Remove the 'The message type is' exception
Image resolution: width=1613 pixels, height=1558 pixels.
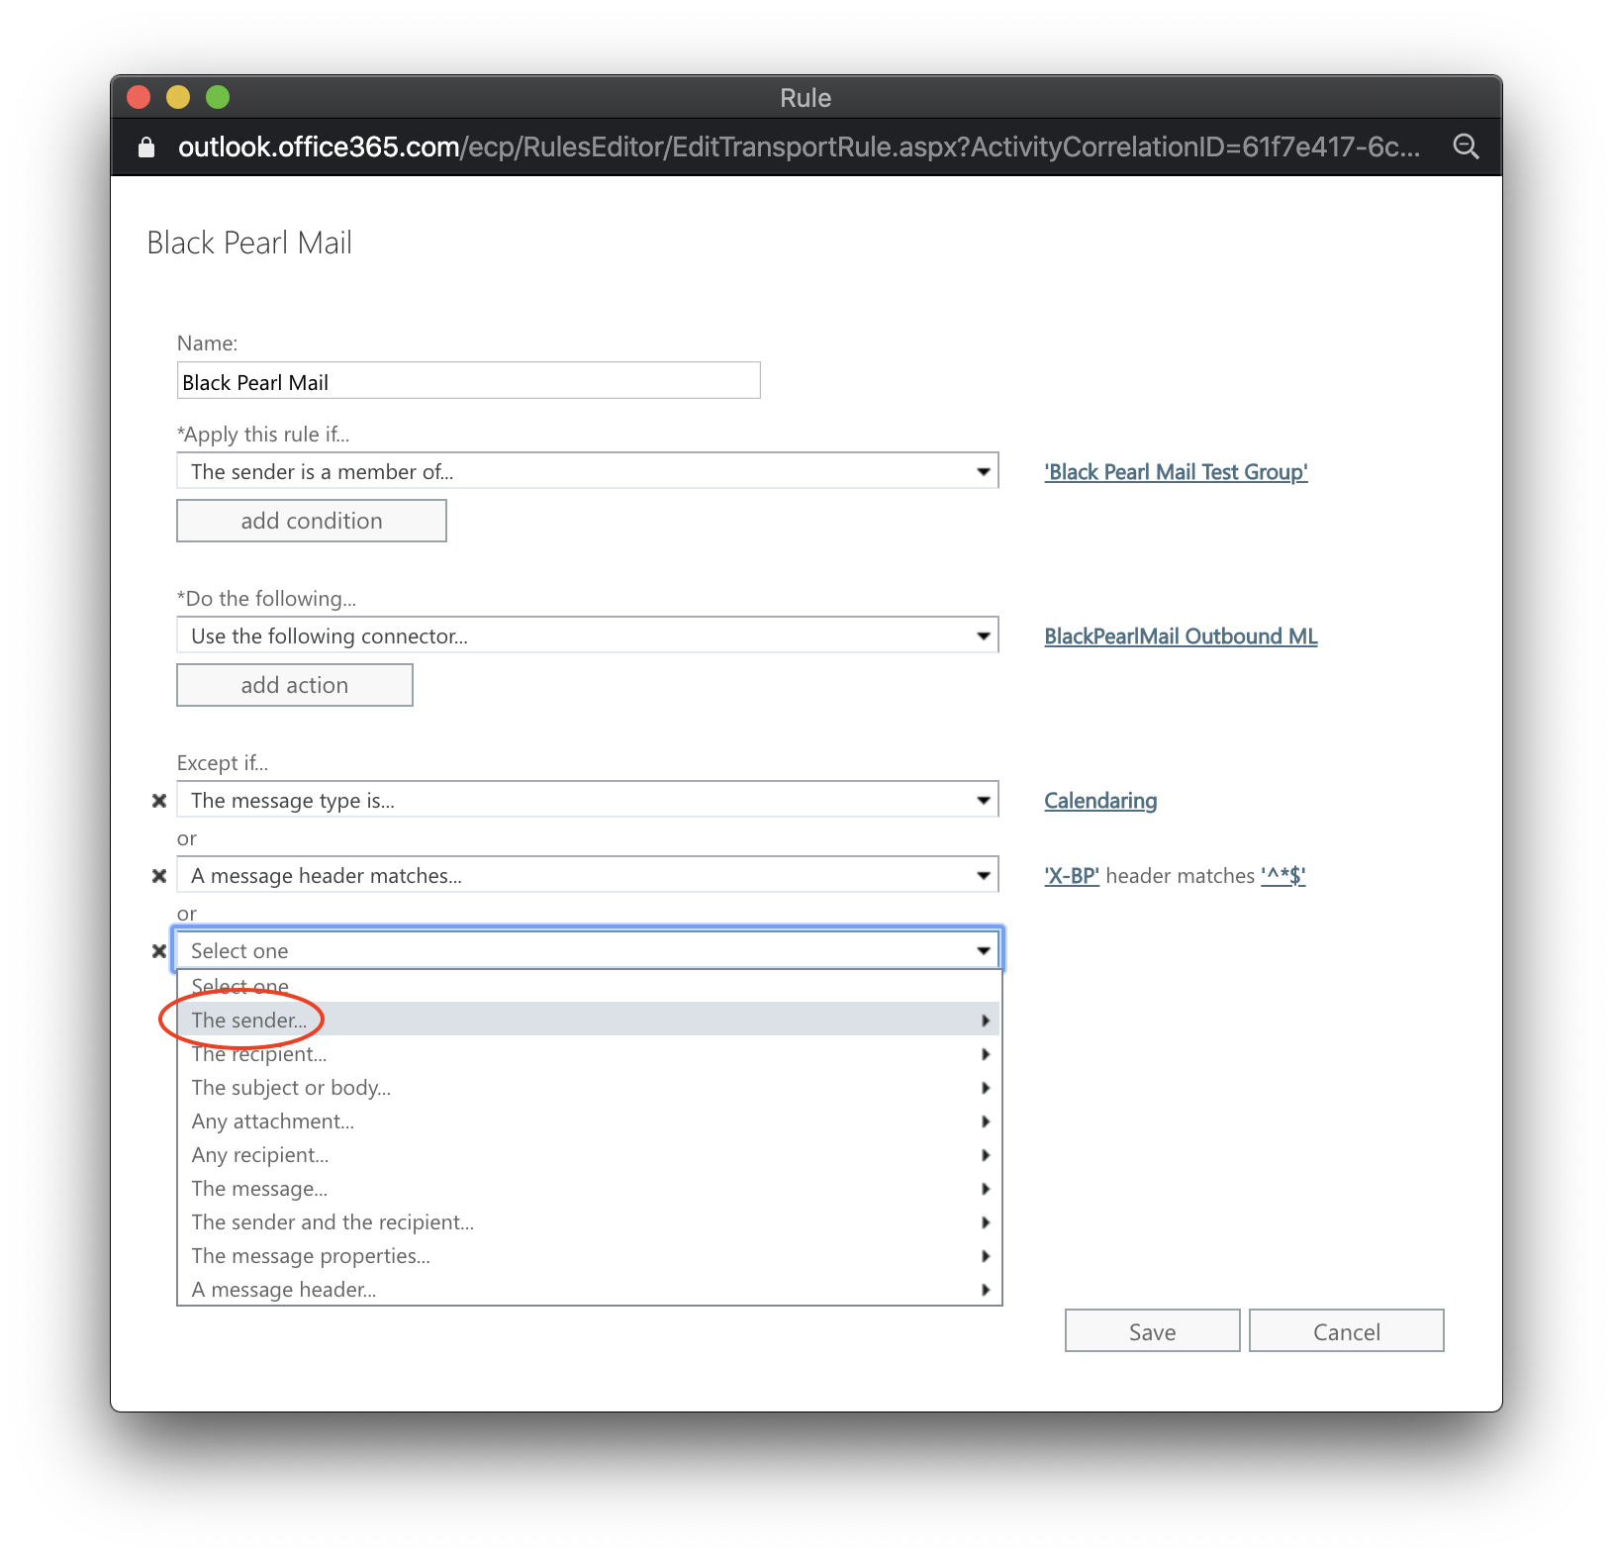coord(158,801)
